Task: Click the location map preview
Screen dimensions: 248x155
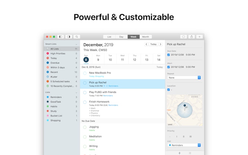Action: (184, 110)
